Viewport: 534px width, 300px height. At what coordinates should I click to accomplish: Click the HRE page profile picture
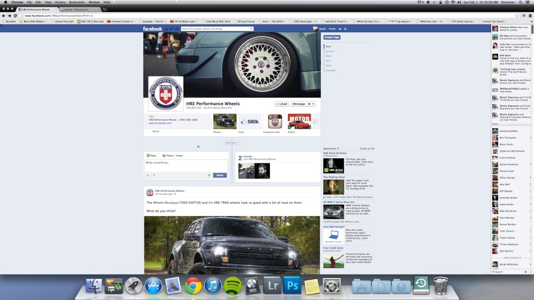(165, 94)
